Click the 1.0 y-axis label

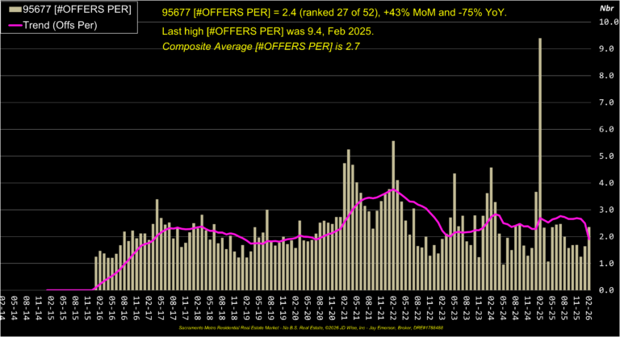click(605, 263)
